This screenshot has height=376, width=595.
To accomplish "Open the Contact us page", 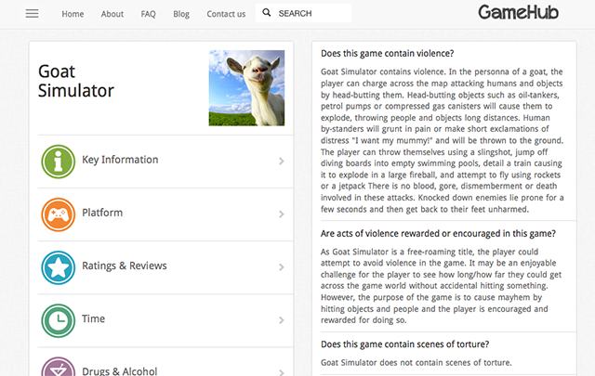I will (x=226, y=14).
